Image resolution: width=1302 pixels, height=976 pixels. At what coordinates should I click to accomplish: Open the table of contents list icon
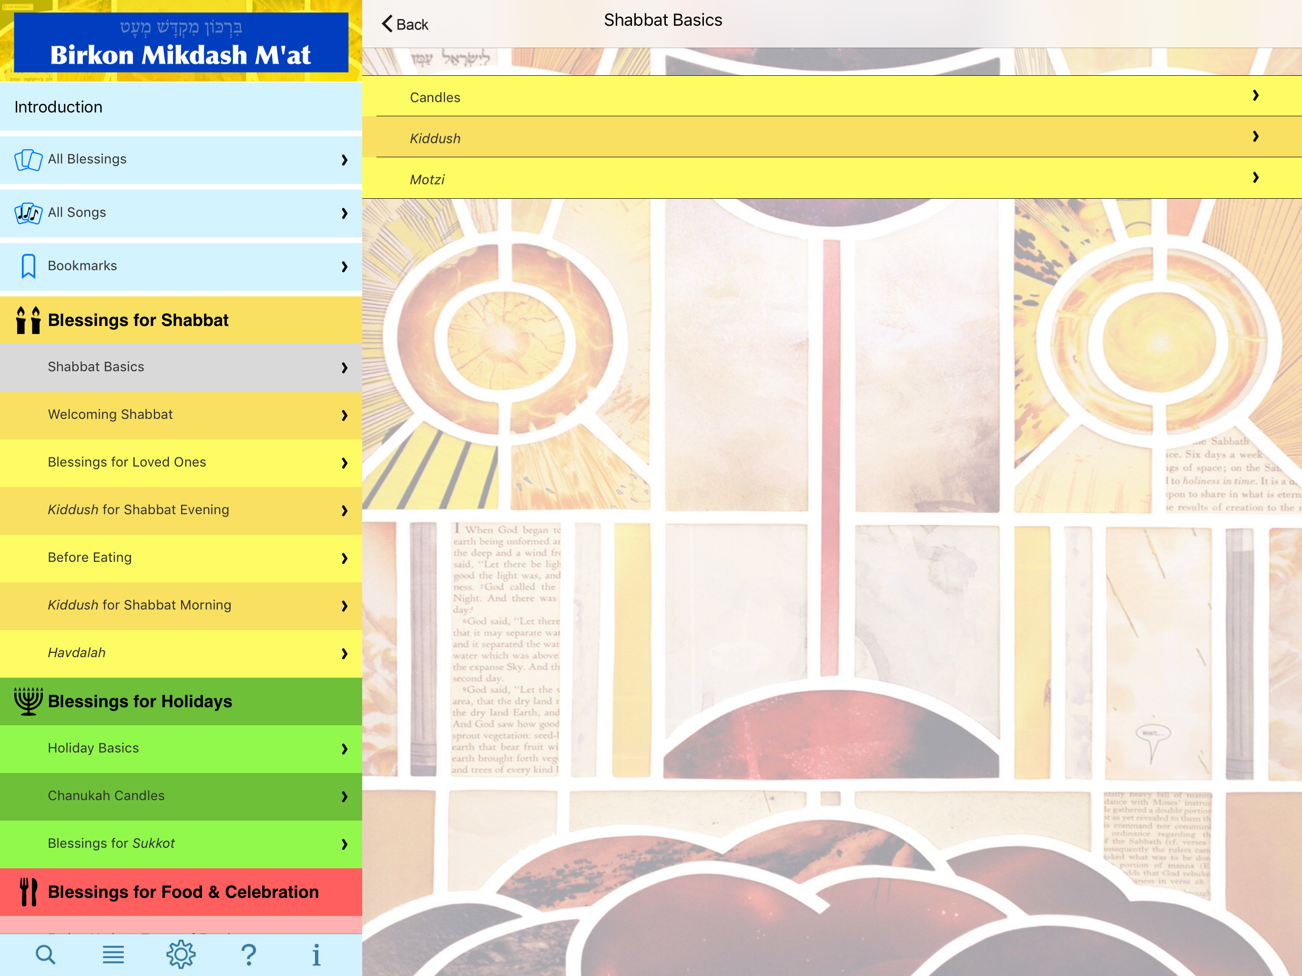[113, 955]
